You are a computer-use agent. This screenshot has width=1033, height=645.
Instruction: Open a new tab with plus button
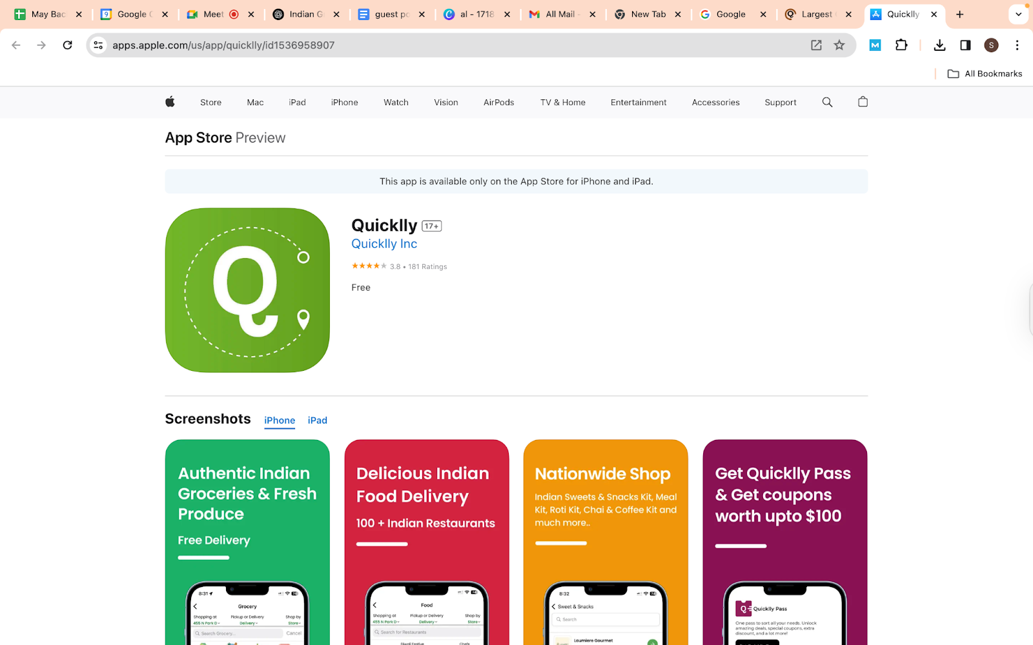(x=960, y=14)
